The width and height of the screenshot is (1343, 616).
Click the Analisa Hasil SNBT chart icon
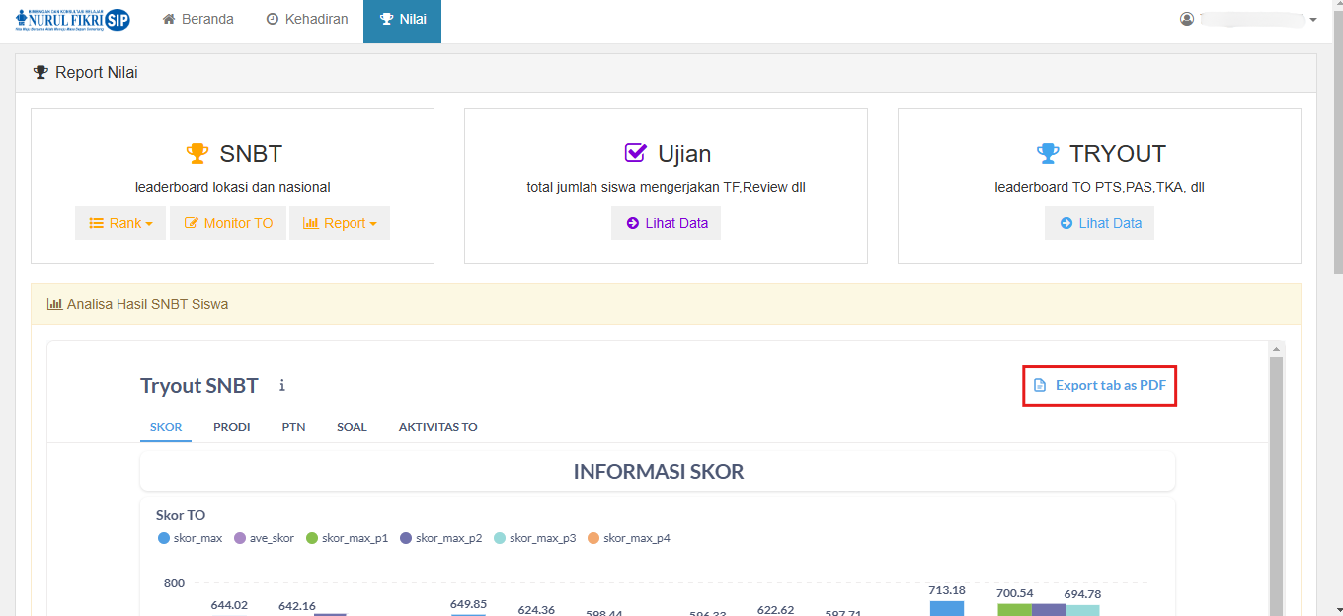(x=54, y=305)
